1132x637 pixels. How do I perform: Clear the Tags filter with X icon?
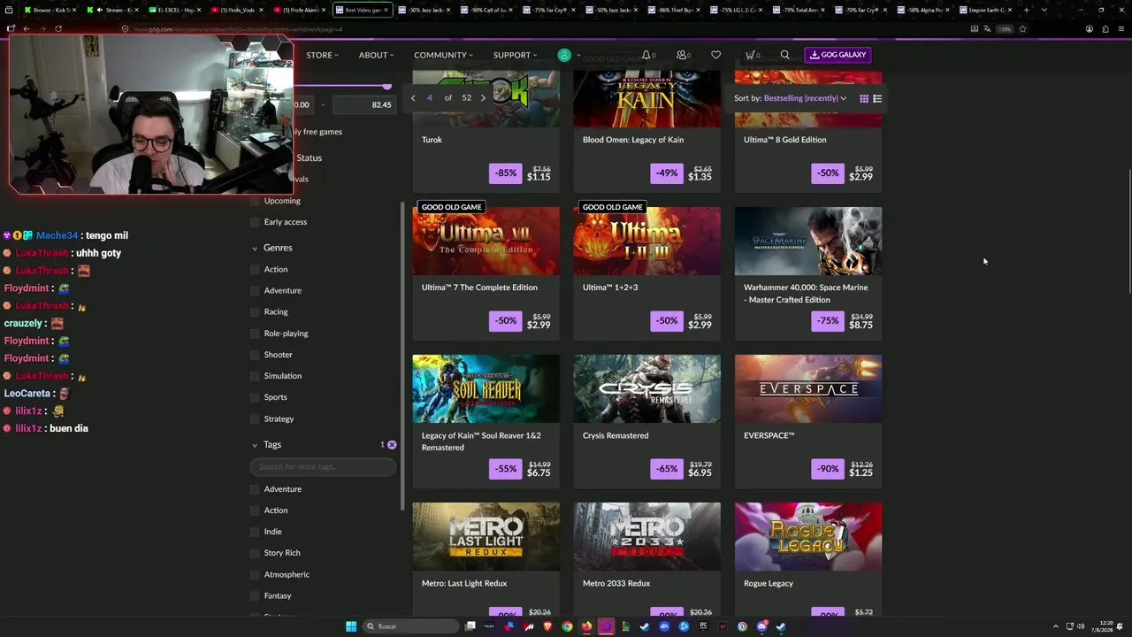(x=392, y=444)
